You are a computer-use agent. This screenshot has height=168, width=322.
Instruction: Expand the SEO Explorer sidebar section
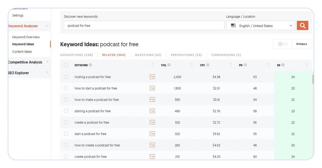click(47, 72)
